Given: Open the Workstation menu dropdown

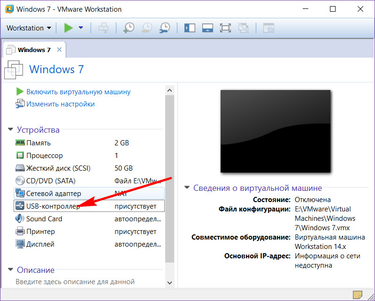Looking at the screenshot, I should 29,28.
